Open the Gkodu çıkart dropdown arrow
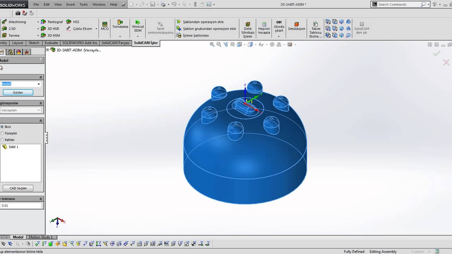 [279, 36]
